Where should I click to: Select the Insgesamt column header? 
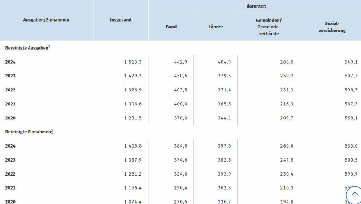tap(121, 20)
